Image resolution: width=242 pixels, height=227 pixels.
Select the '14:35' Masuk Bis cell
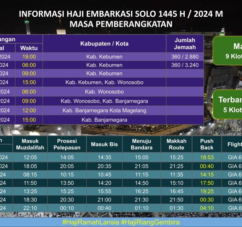tap(104, 157)
